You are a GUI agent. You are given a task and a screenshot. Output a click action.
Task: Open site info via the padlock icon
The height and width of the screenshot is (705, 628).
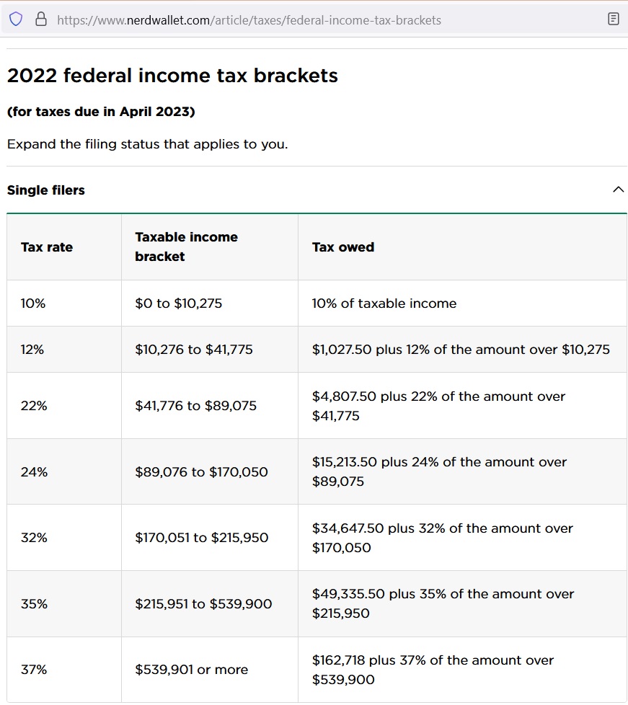coord(40,19)
